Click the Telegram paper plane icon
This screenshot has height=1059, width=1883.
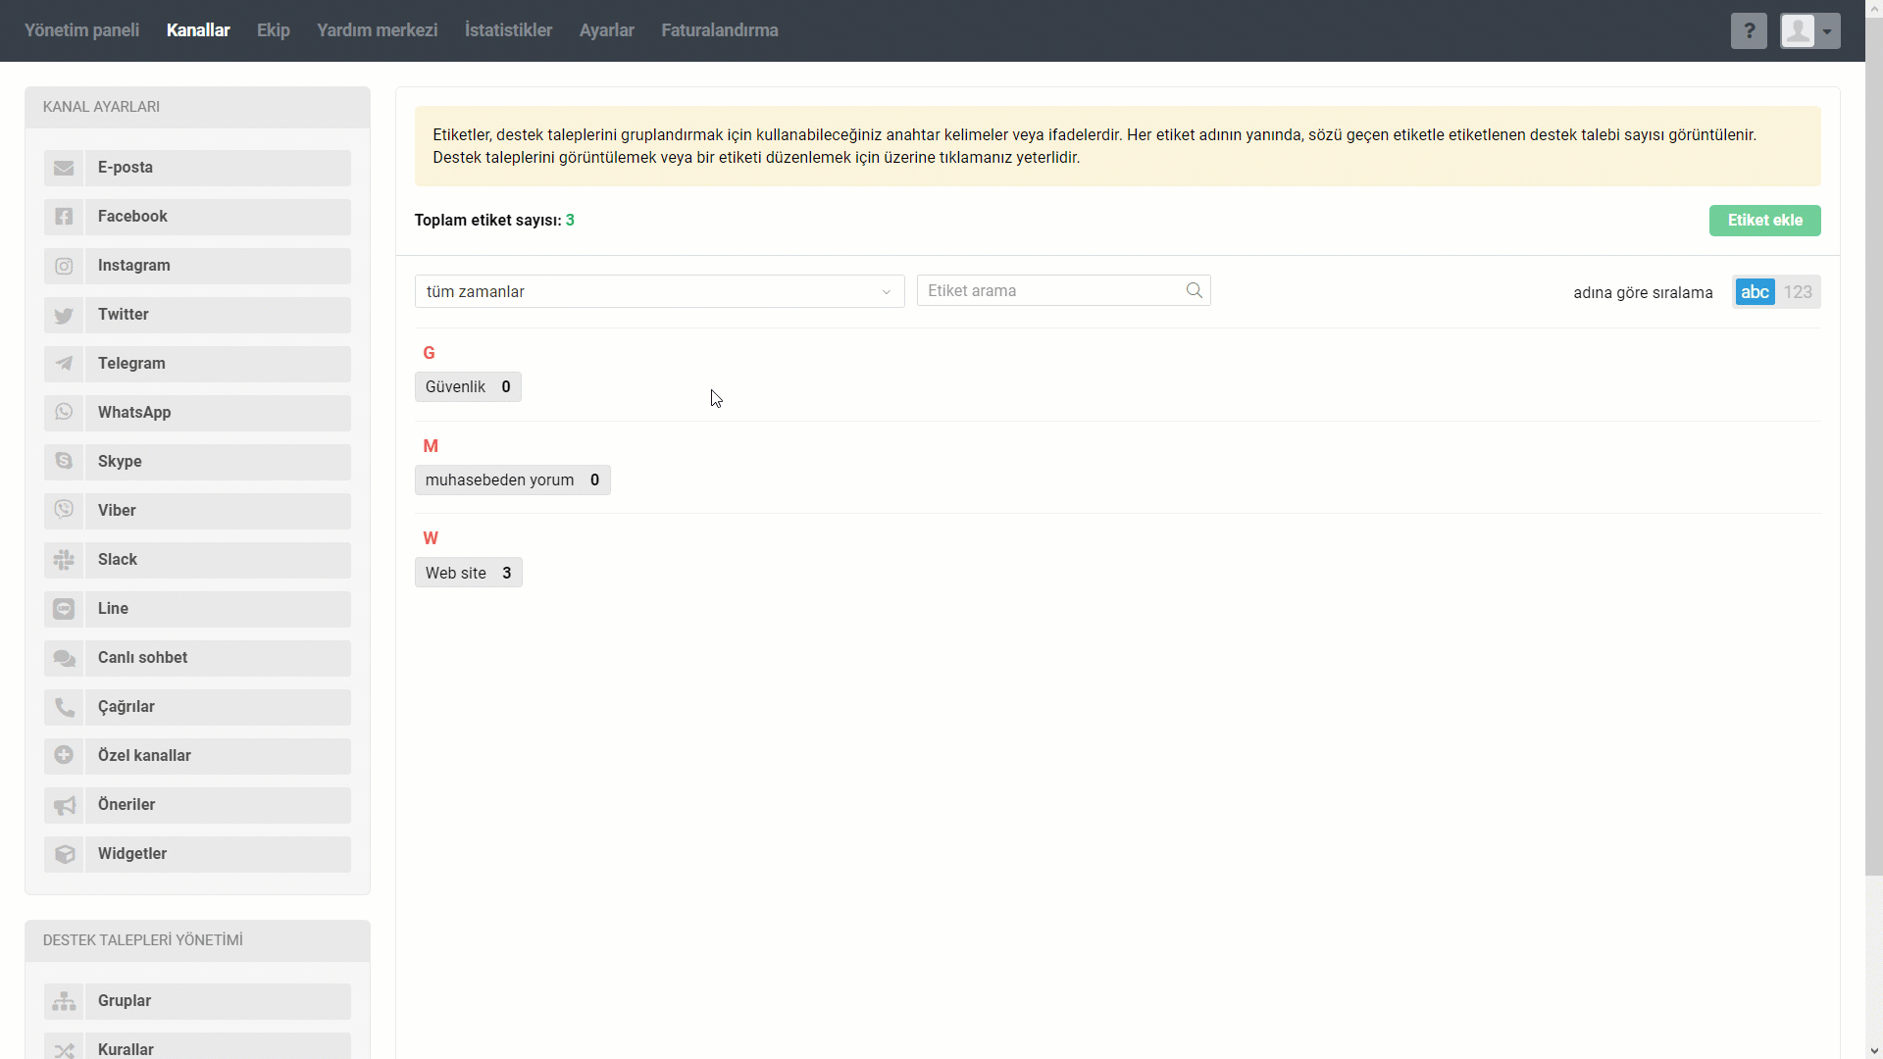point(64,364)
